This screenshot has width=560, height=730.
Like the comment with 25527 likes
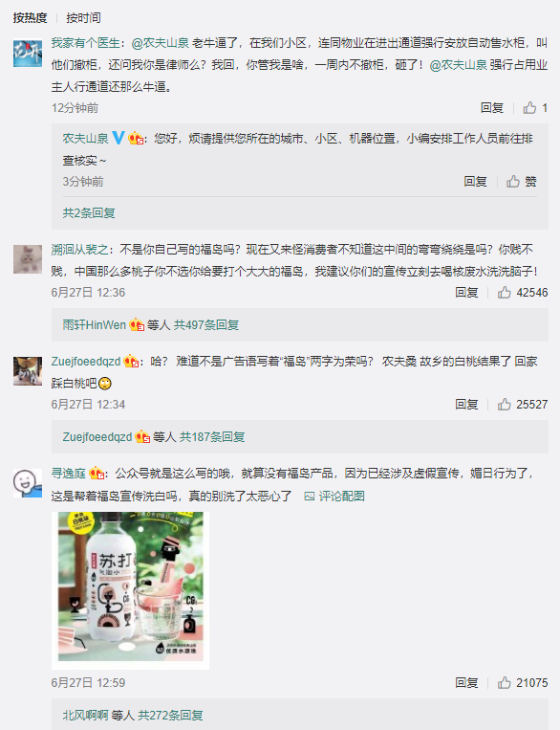click(523, 404)
